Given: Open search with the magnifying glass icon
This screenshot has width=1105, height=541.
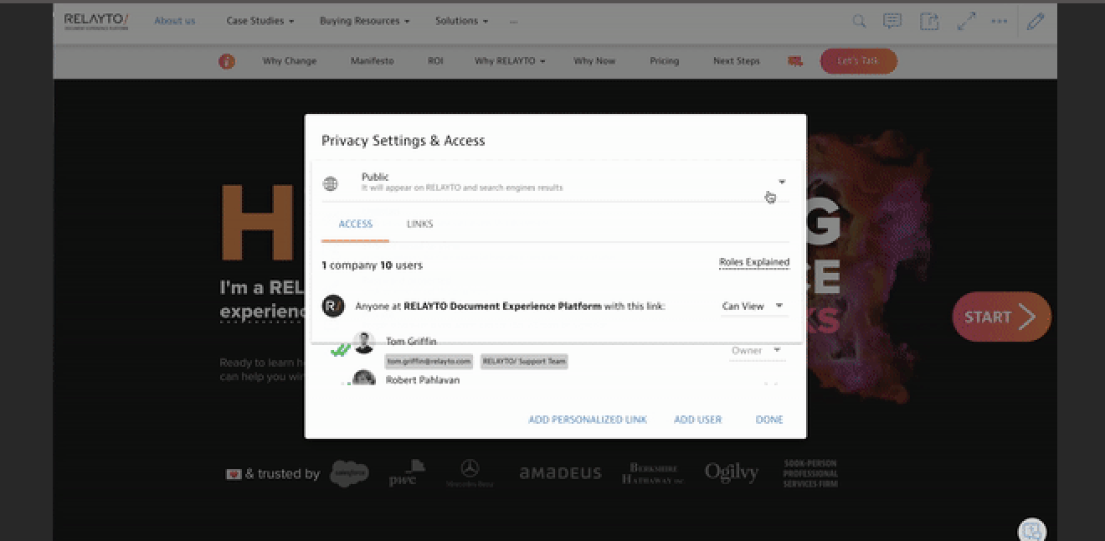Looking at the screenshot, I should pyautogui.click(x=859, y=21).
